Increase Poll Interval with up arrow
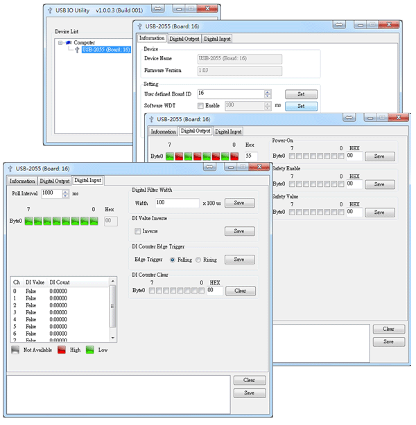 (65, 192)
